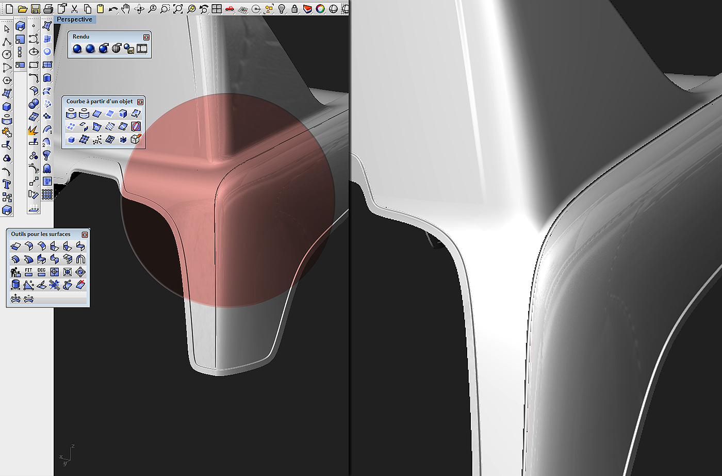Click the first blue sphere render icon
Image resolution: width=722 pixels, height=476 pixels.
click(77, 48)
